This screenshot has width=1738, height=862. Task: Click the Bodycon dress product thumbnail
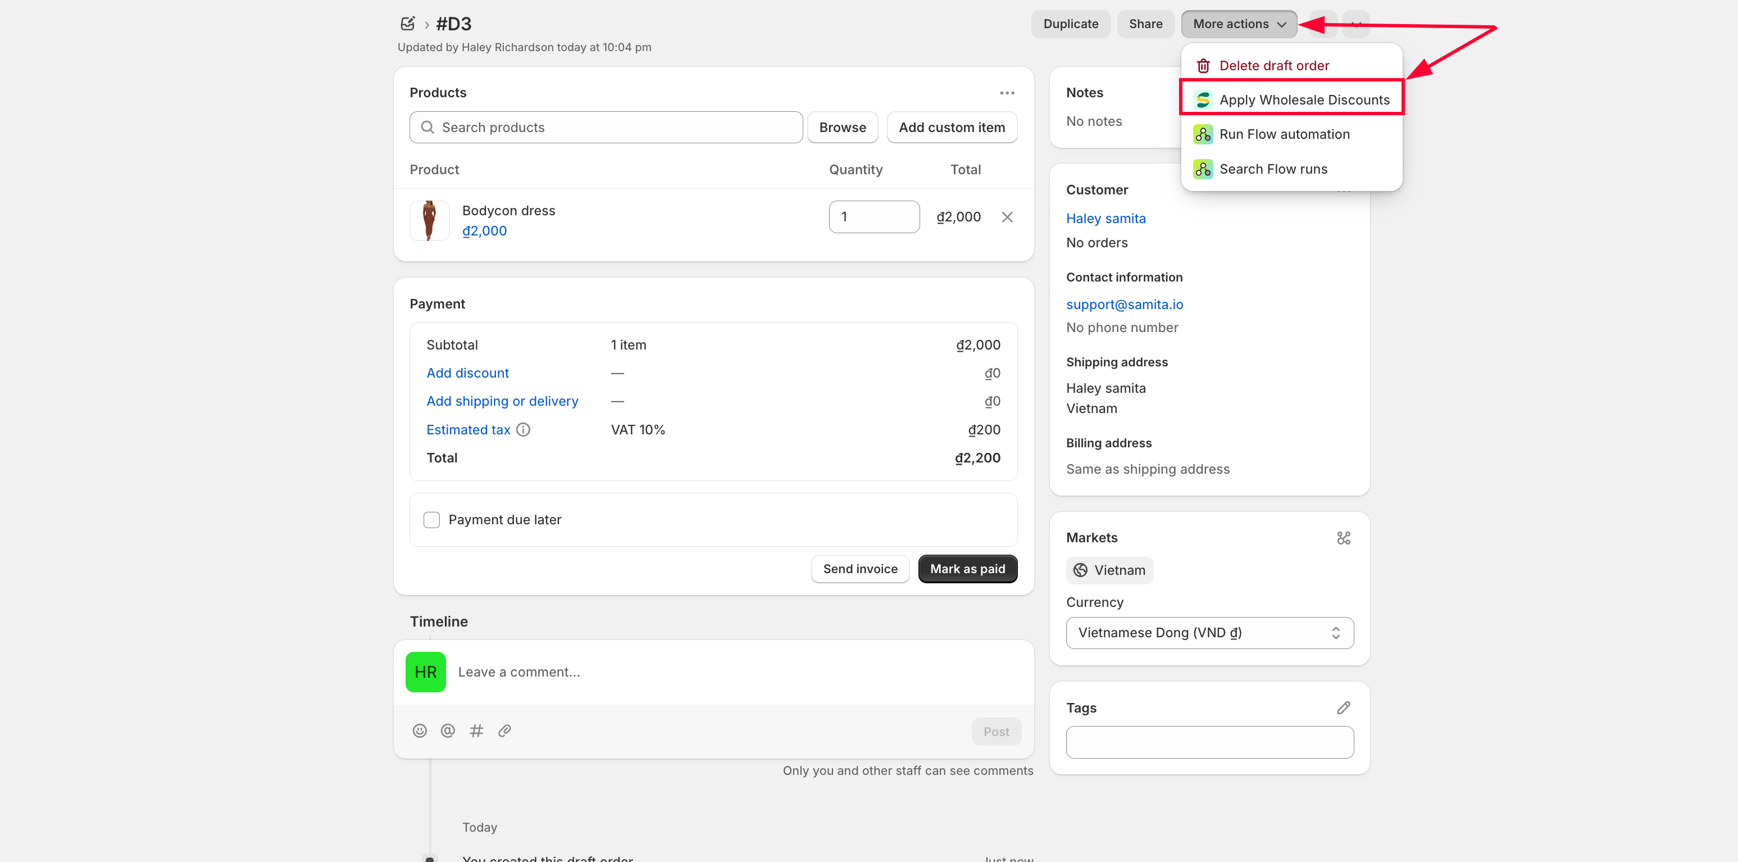tap(429, 220)
